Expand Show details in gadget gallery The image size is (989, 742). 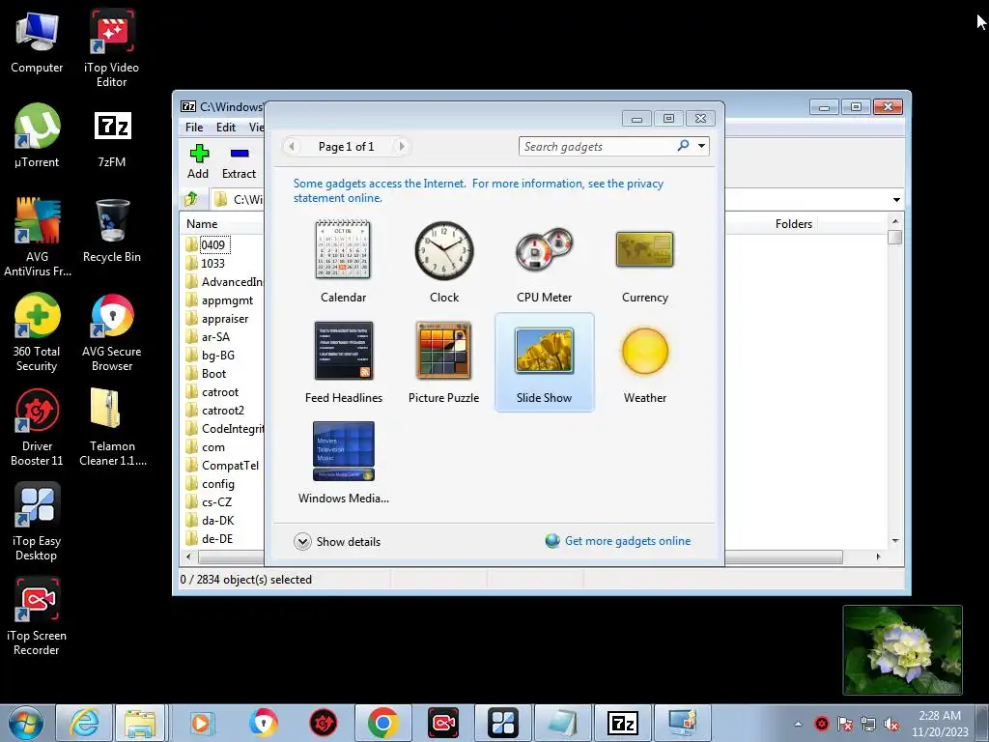coord(337,541)
